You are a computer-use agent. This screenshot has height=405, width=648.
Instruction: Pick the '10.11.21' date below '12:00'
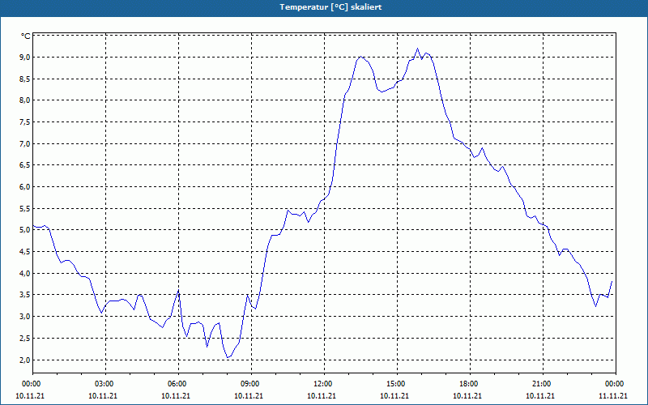[322, 396]
